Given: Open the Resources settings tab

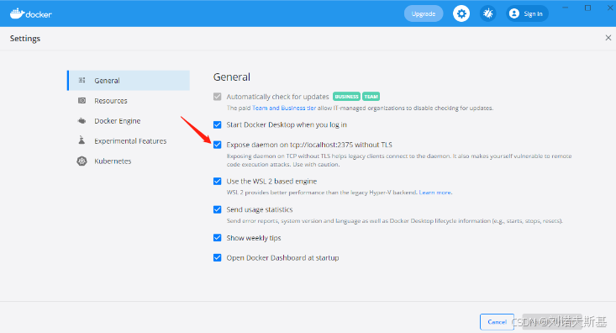Looking at the screenshot, I should point(129,101).
